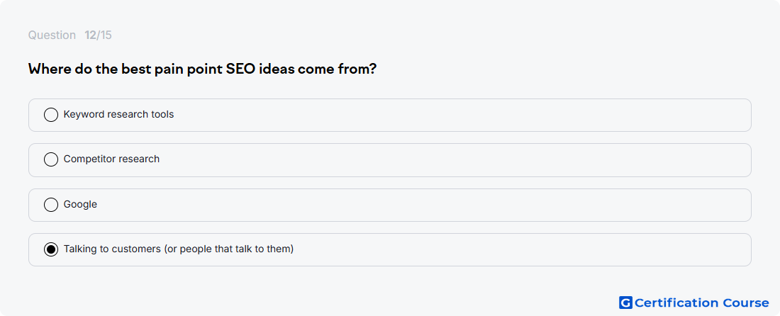Click the word "Certification" beside the logo
The height and width of the screenshot is (316, 780).
tap(676, 303)
